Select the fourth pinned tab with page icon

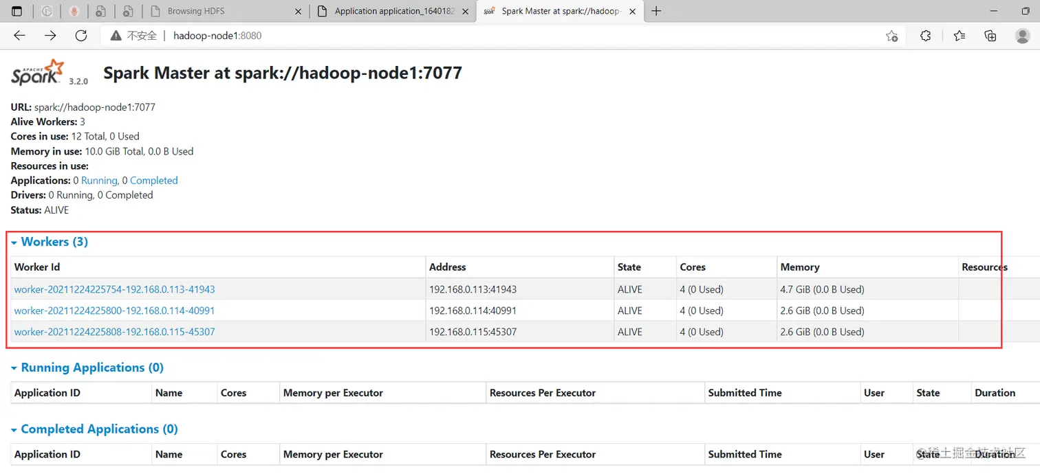tap(127, 11)
